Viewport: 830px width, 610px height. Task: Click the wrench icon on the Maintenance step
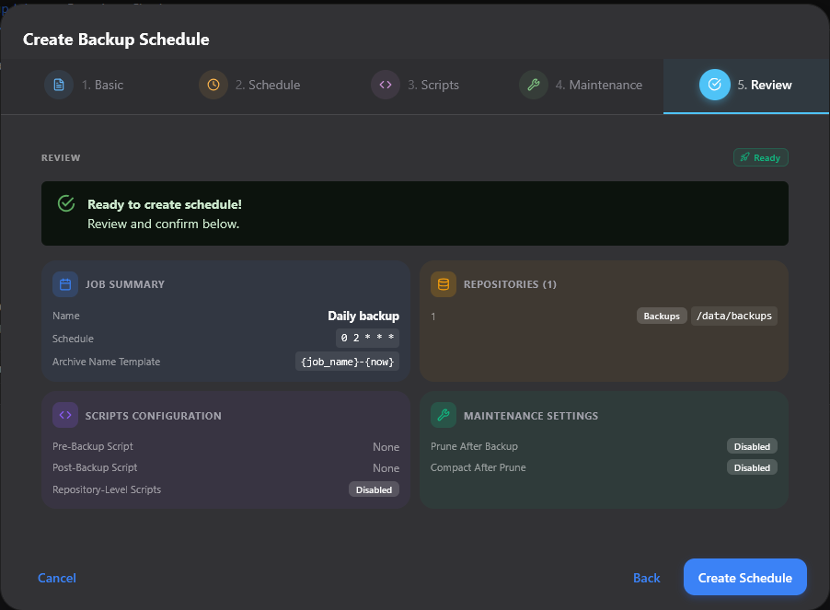click(534, 85)
